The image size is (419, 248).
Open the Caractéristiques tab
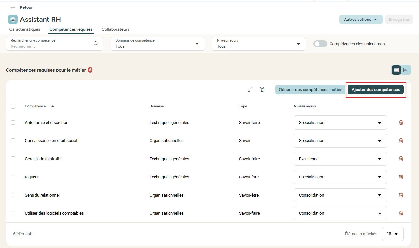25,29
